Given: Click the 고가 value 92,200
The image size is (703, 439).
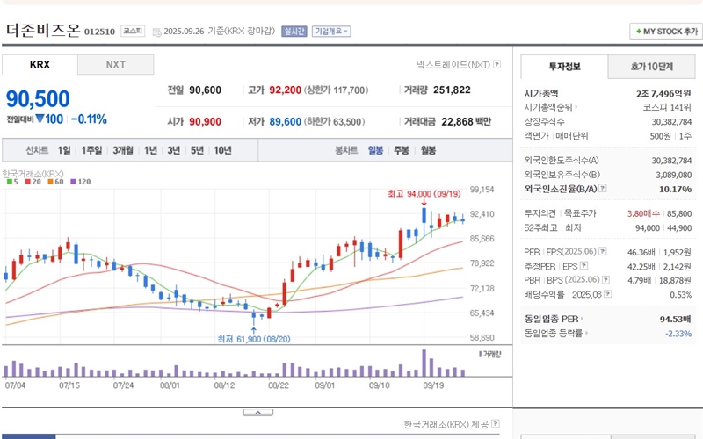Looking at the screenshot, I should [x=285, y=90].
